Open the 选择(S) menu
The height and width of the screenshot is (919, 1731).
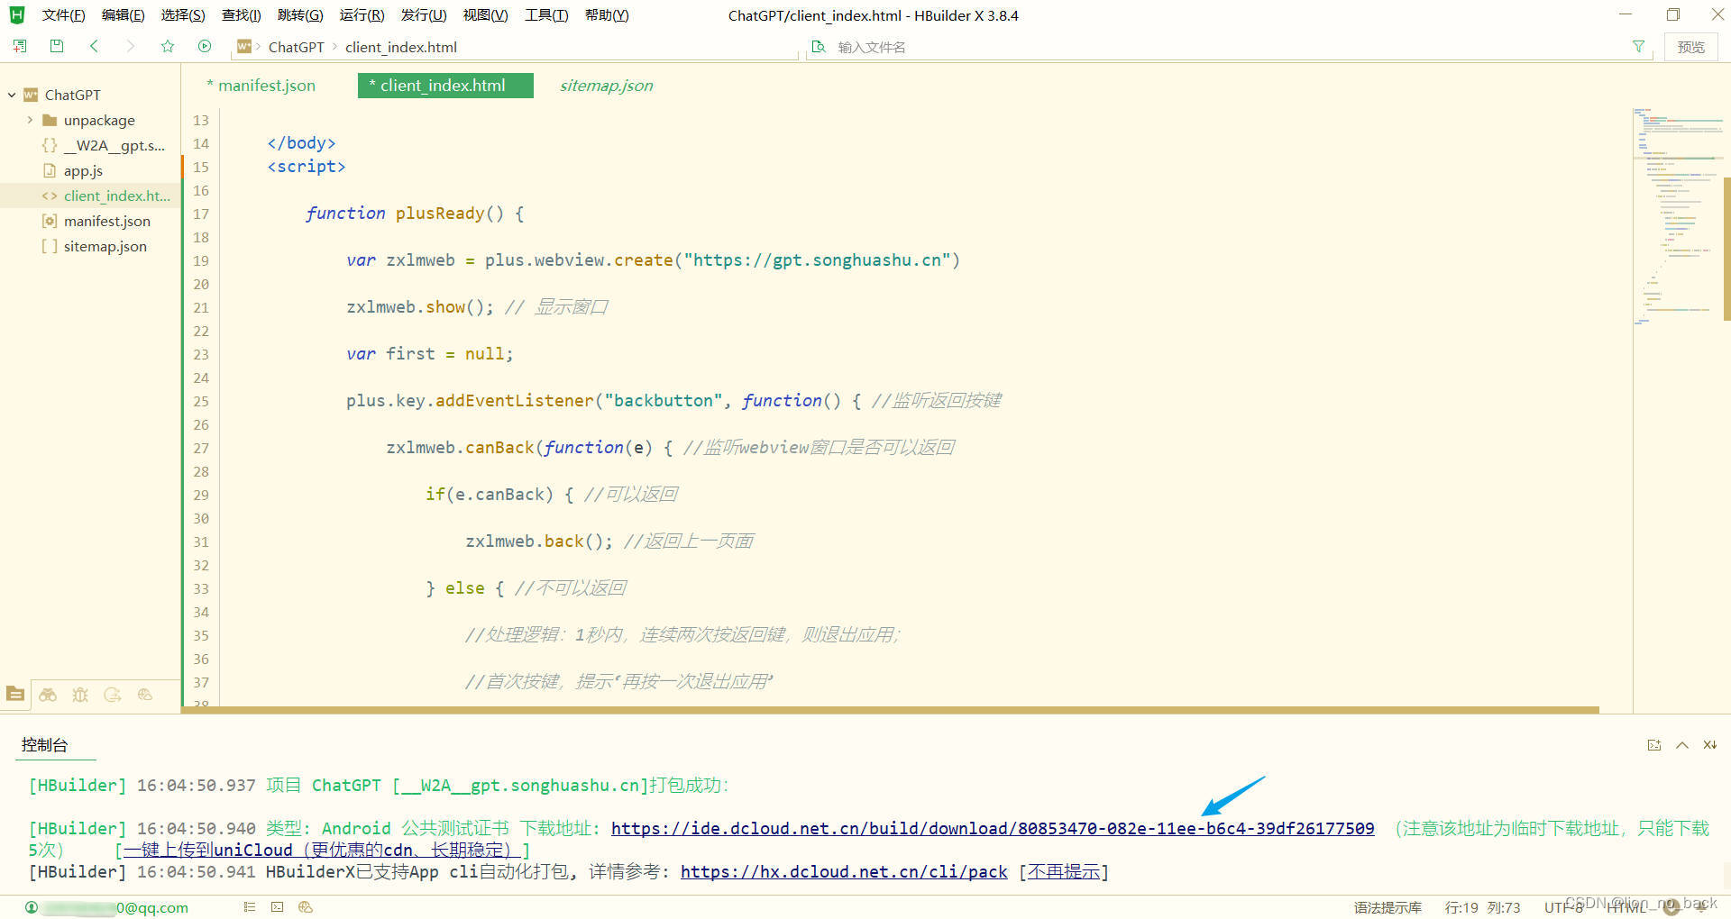click(183, 15)
